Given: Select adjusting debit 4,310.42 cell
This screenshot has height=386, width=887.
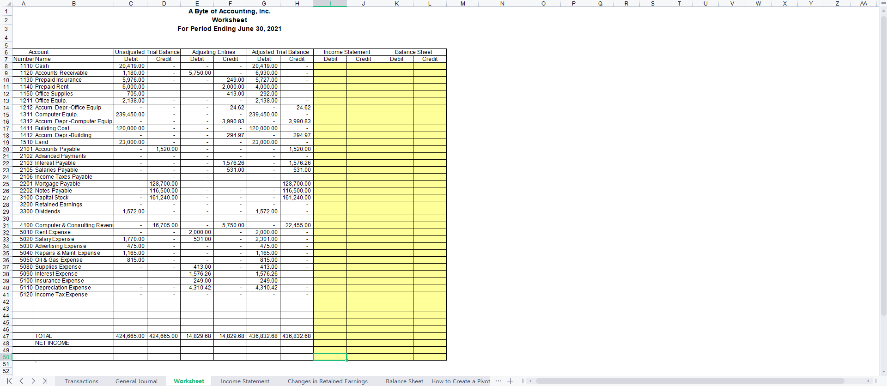Looking at the screenshot, I should pyautogui.click(x=197, y=288).
